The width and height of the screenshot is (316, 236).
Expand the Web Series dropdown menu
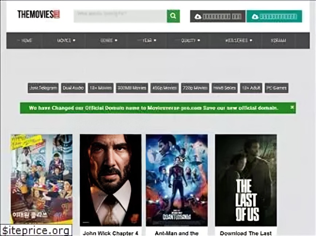pyautogui.click(x=238, y=40)
